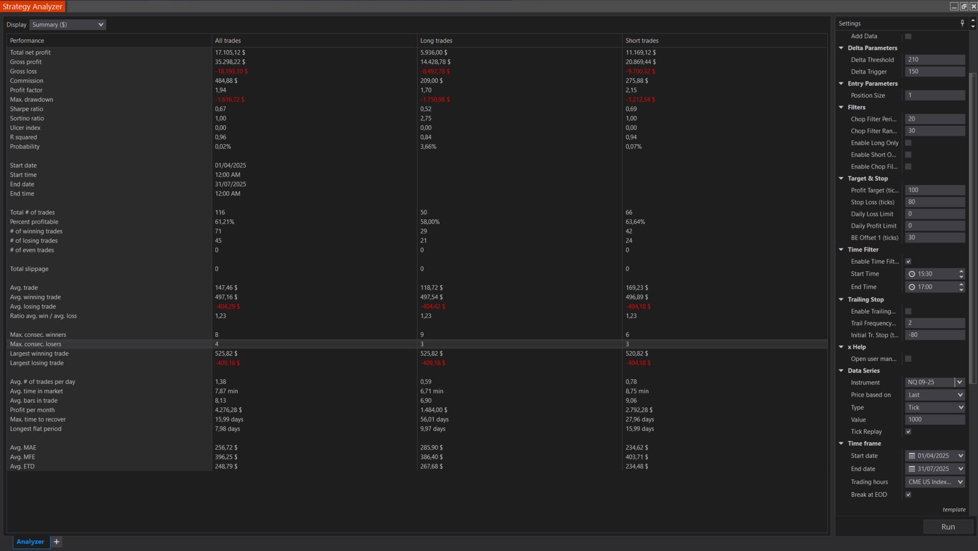Check the Open user manual checkbox
This screenshot has width=978, height=551.
pyautogui.click(x=908, y=359)
